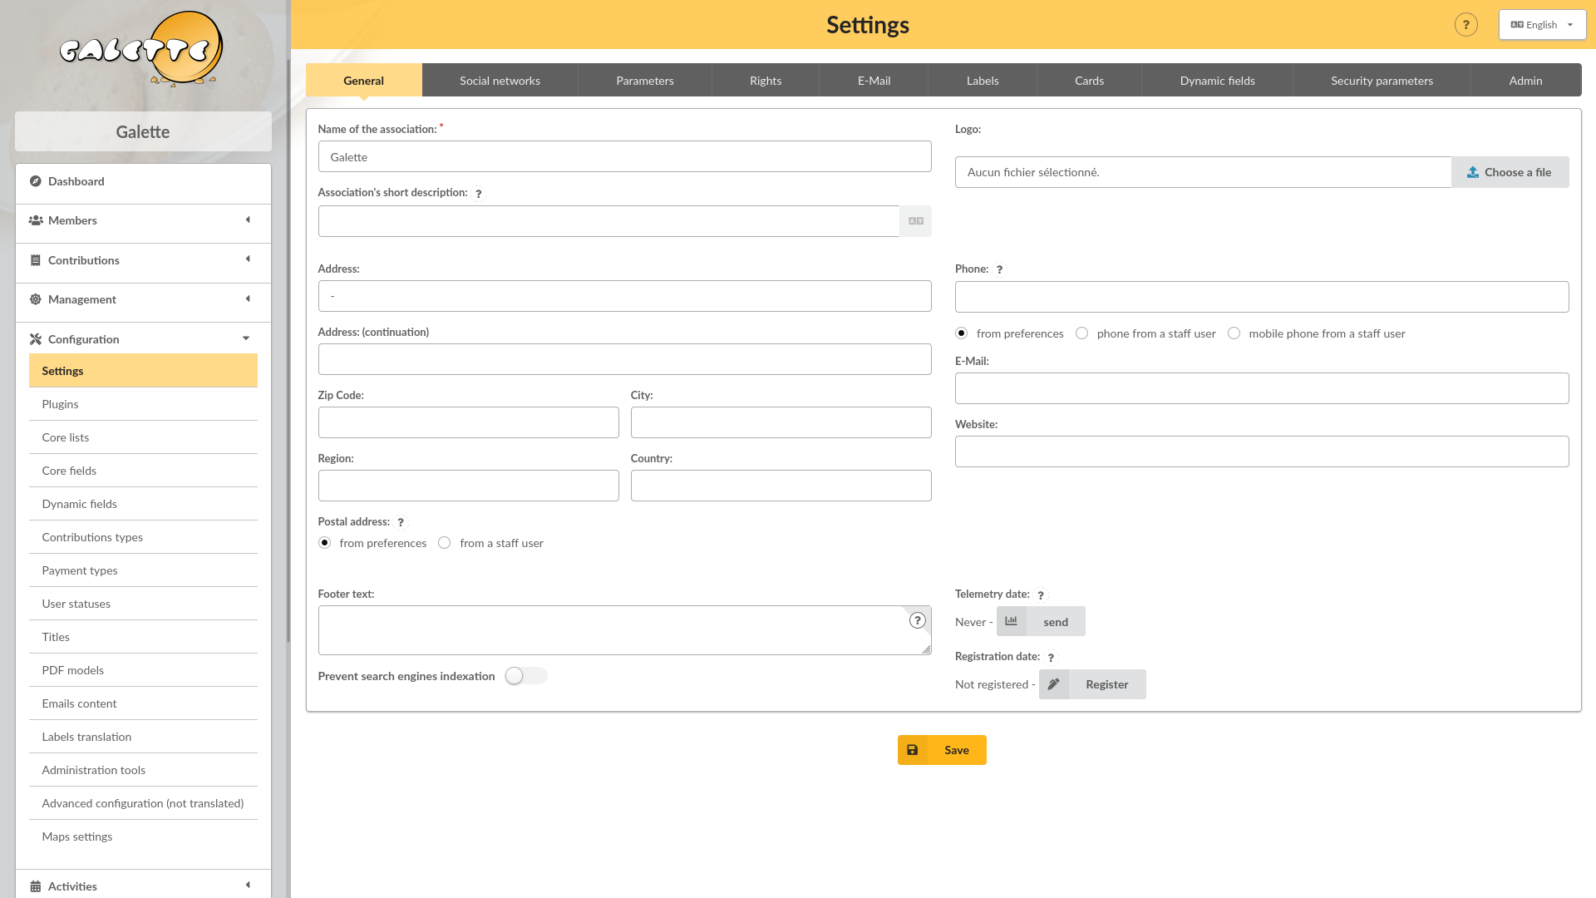Show help tooltip for Telemetry date

[x=1041, y=595]
